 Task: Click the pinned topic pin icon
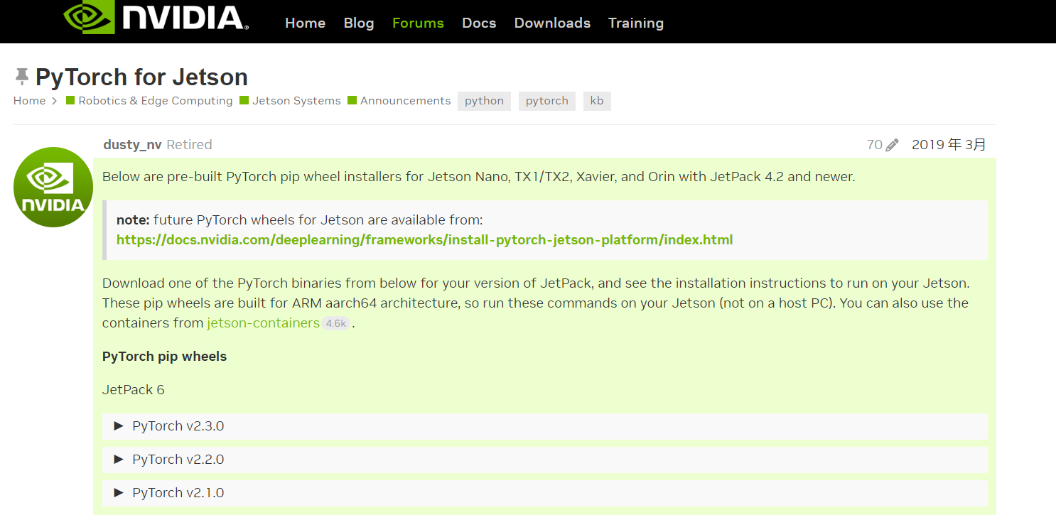click(22, 77)
